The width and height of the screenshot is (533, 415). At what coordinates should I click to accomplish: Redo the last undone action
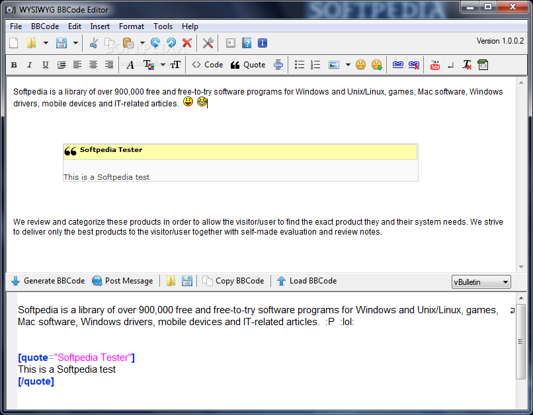point(171,43)
